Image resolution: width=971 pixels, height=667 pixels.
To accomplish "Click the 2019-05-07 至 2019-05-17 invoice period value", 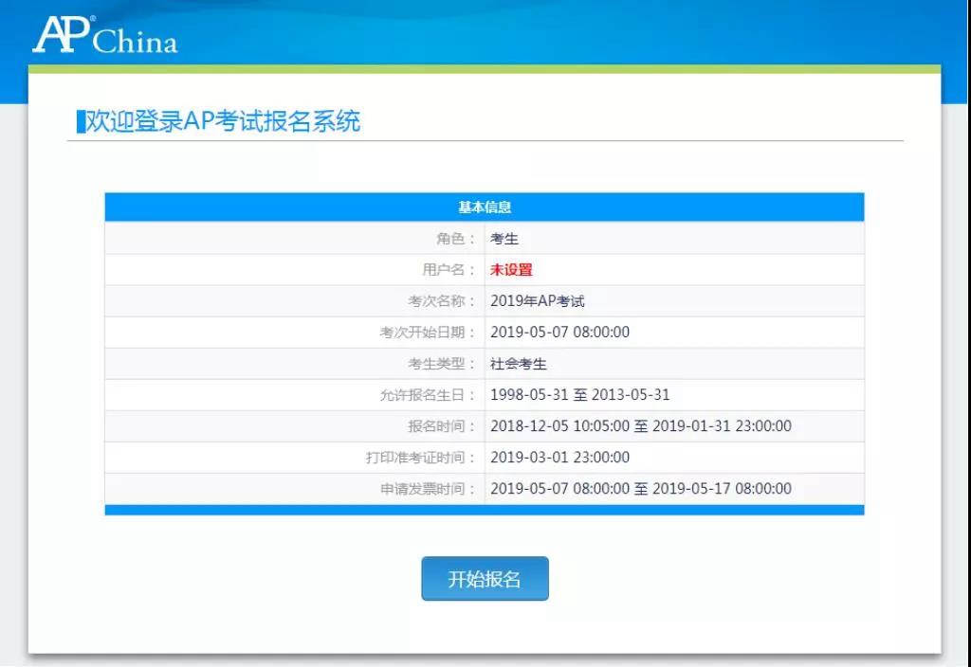I will (641, 489).
